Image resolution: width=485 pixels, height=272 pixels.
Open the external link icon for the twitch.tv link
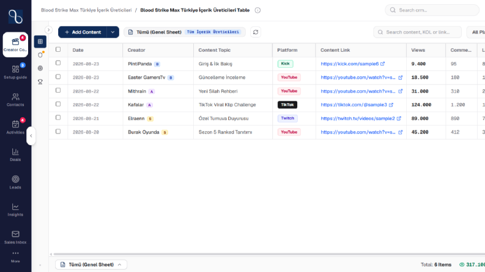pyautogui.click(x=399, y=118)
